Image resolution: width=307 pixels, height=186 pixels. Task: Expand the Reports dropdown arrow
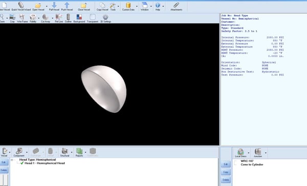coord(85,152)
